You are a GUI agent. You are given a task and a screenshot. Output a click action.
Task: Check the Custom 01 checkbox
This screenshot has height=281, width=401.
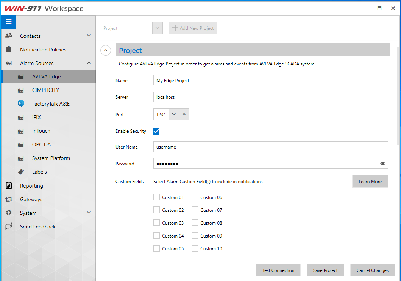(x=157, y=197)
